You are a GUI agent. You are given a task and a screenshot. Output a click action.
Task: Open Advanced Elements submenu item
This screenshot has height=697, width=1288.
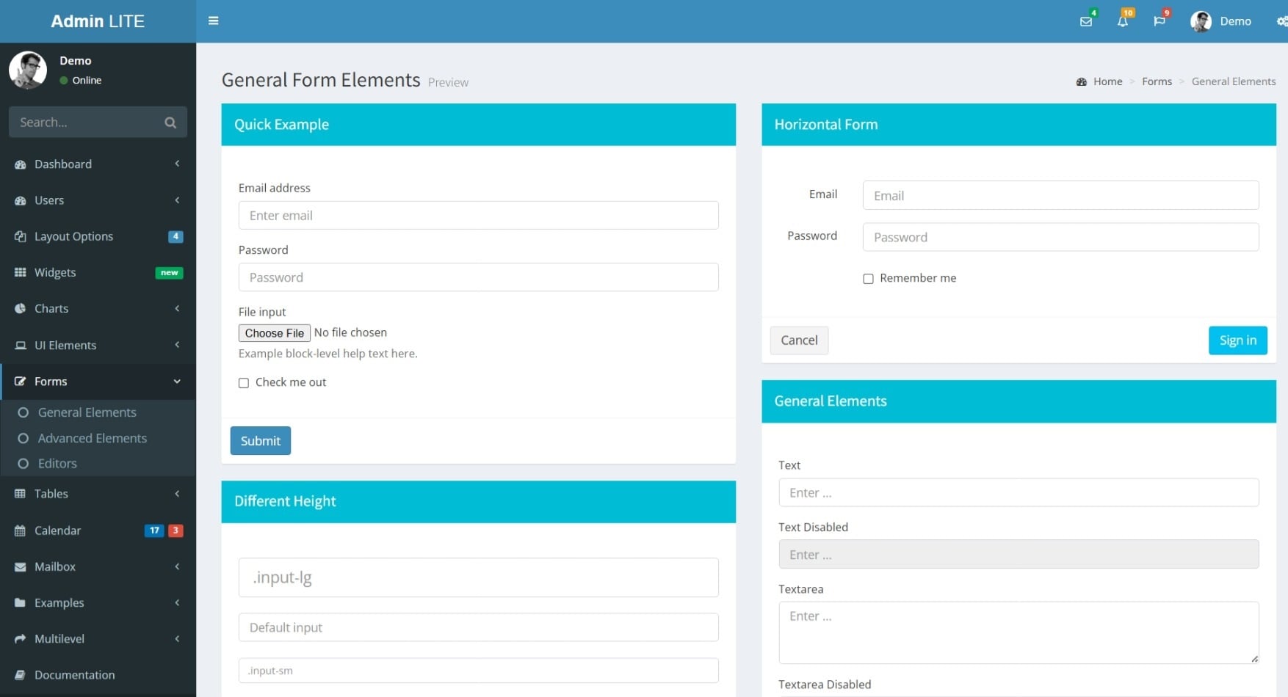[x=92, y=438]
